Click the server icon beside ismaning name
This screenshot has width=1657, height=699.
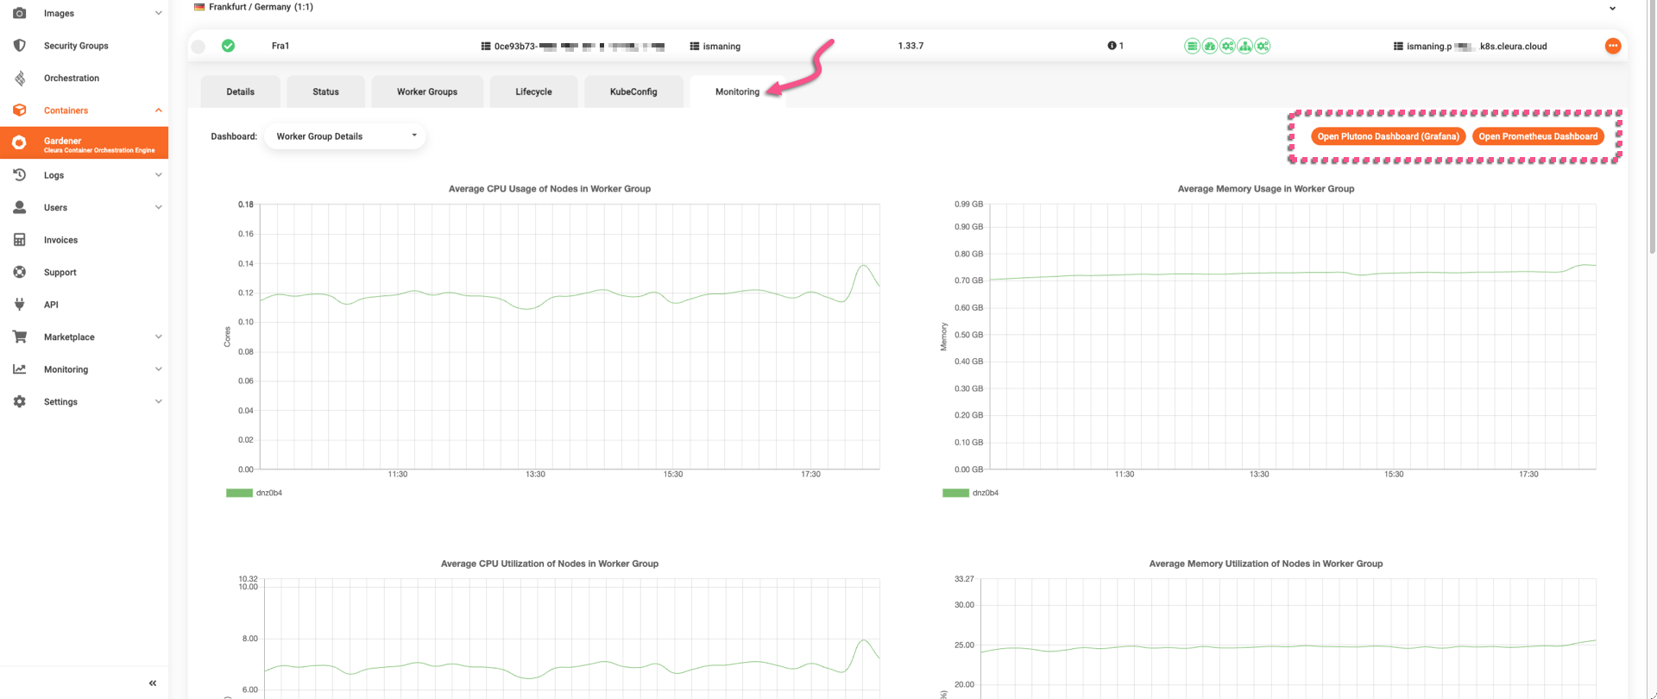pyautogui.click(x=695, y=46)
